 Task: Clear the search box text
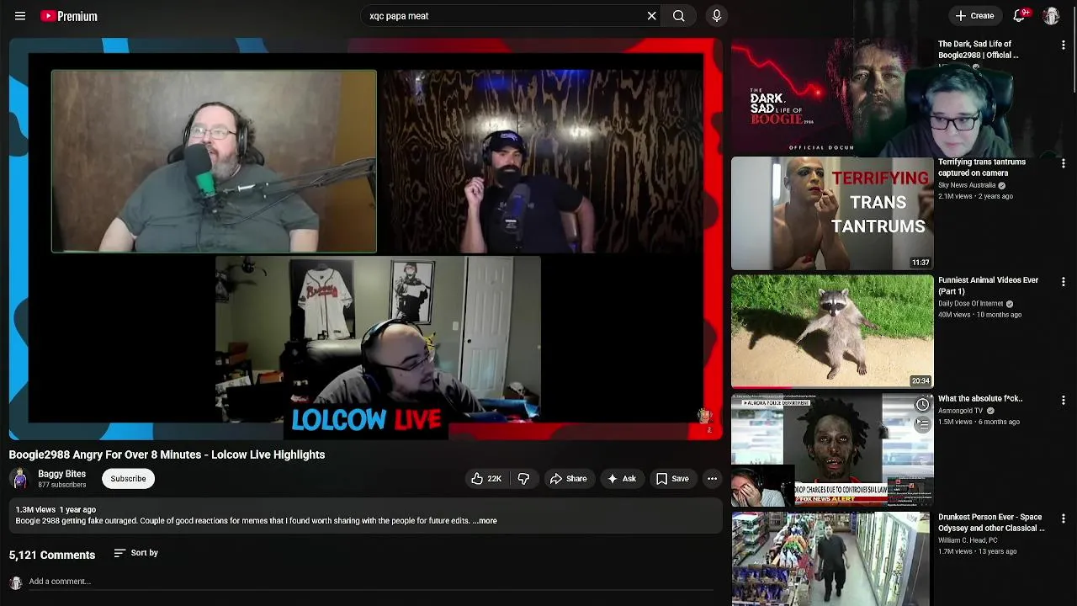tap(651, 16)
